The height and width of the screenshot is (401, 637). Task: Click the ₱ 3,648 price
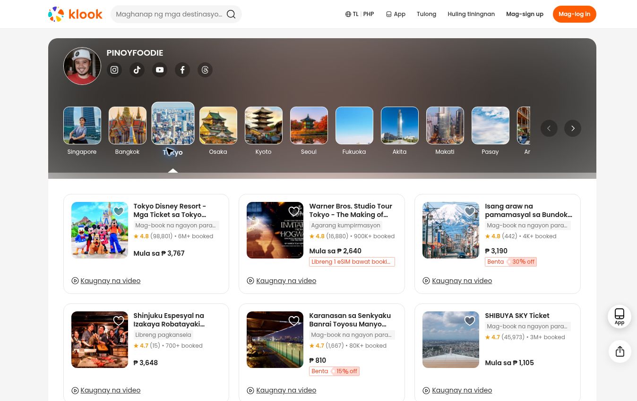click(146, 363)
